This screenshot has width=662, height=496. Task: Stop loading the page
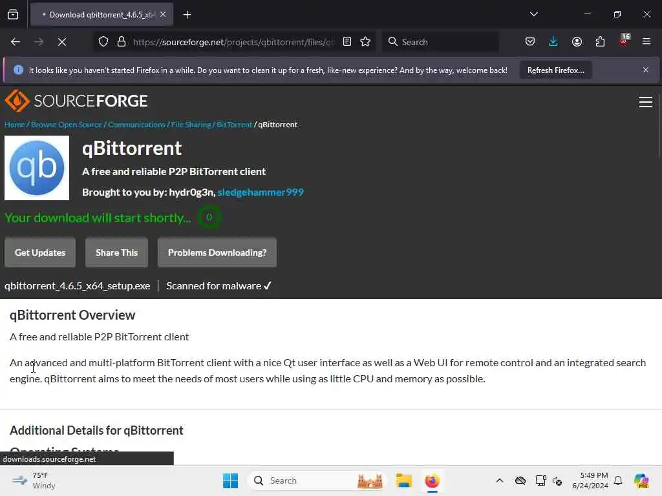click(x=61, y=42)
